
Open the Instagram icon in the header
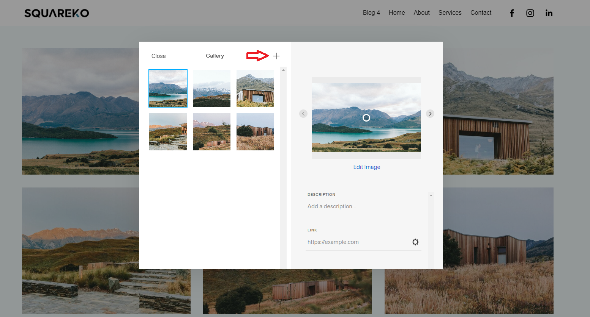pos(530,12)
